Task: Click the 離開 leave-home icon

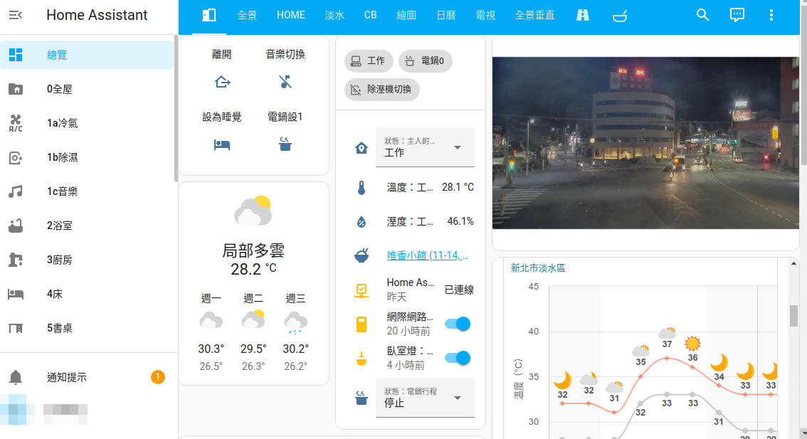Action: [222, 82]
